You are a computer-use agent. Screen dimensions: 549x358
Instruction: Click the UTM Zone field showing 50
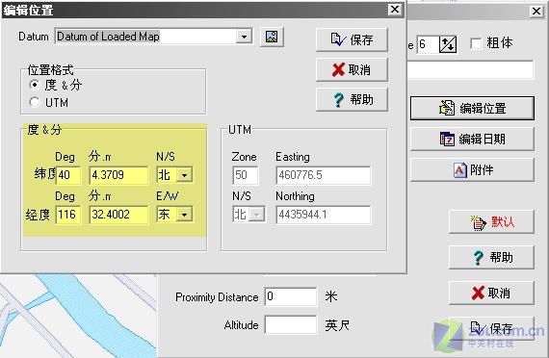tap(246, 175)
